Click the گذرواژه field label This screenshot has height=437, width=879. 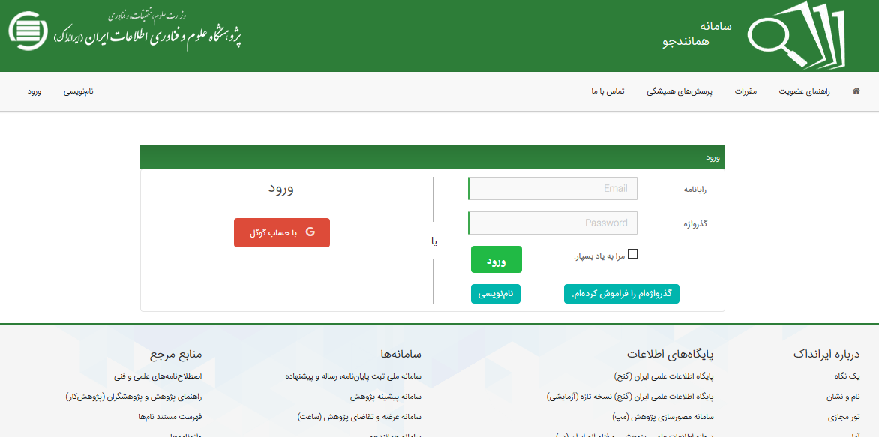[x=696, y=223]
